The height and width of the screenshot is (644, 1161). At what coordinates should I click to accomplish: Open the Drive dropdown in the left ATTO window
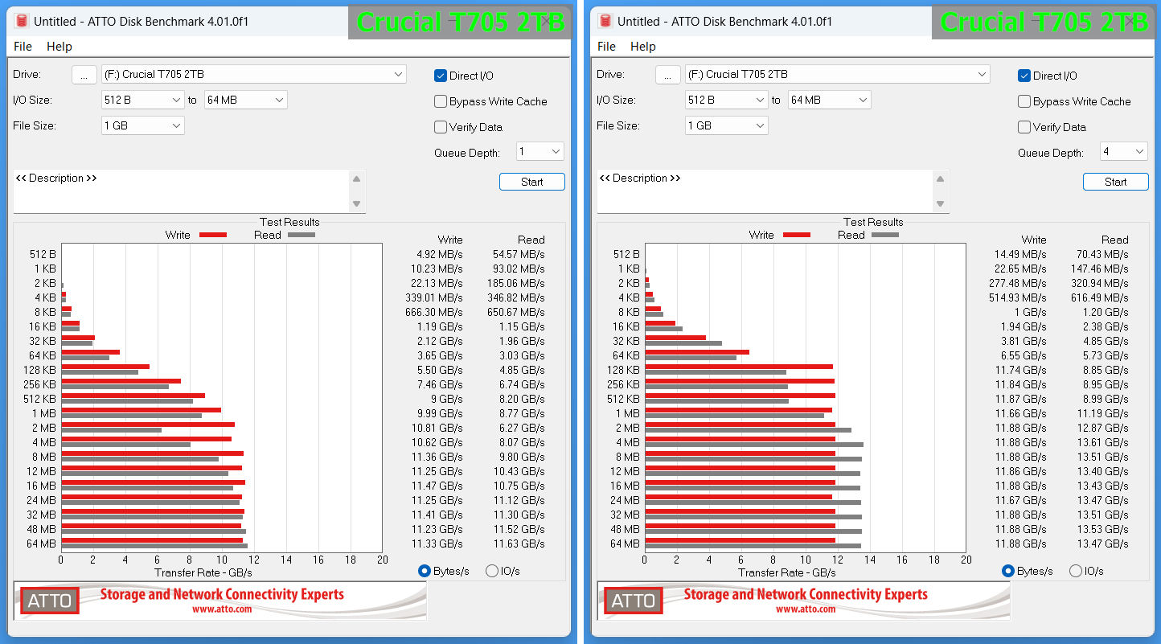(253, 74)
